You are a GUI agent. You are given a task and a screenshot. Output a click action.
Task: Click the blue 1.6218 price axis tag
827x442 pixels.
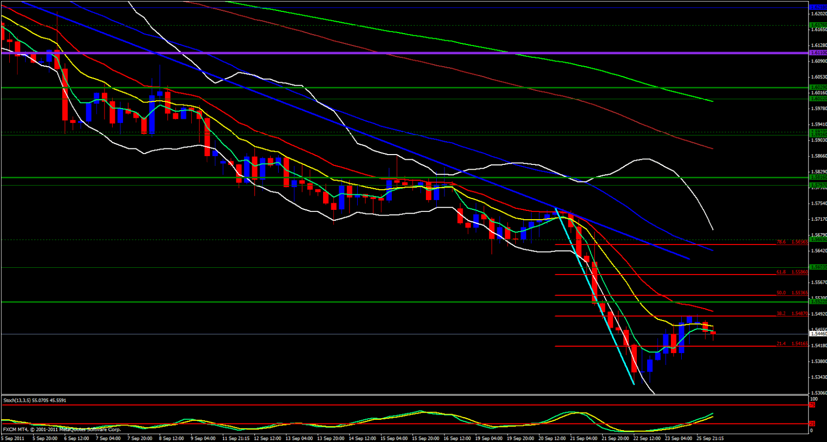pos(818,7)
